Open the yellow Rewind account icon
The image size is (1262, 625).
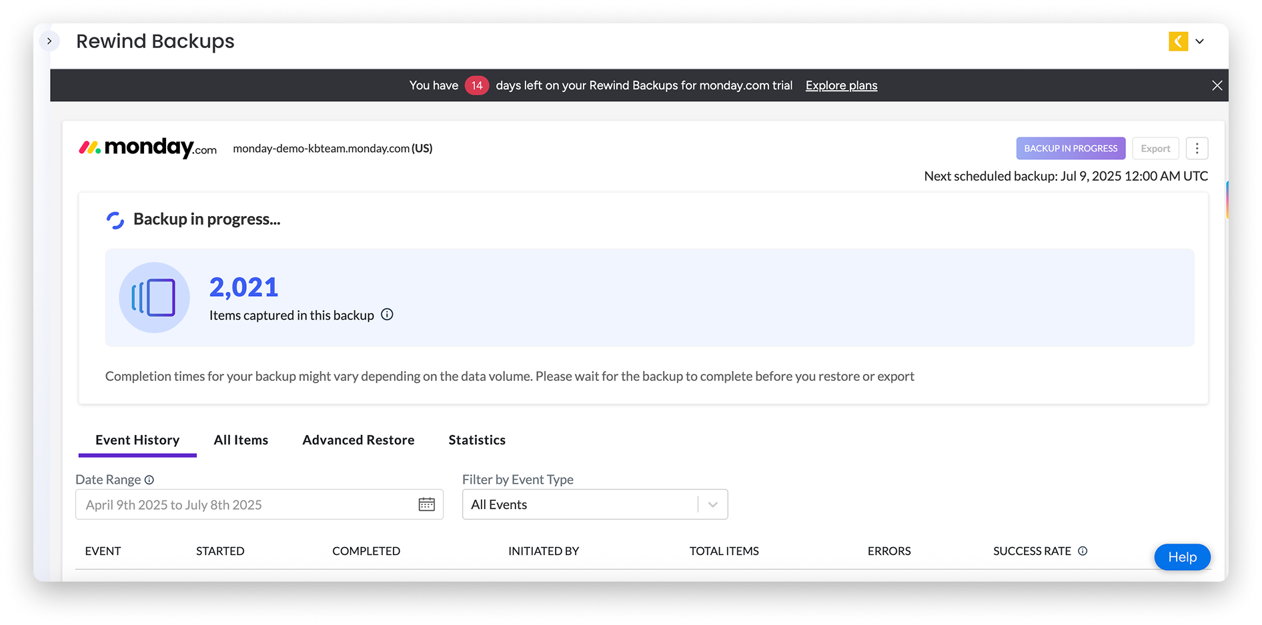point(1178,41)
